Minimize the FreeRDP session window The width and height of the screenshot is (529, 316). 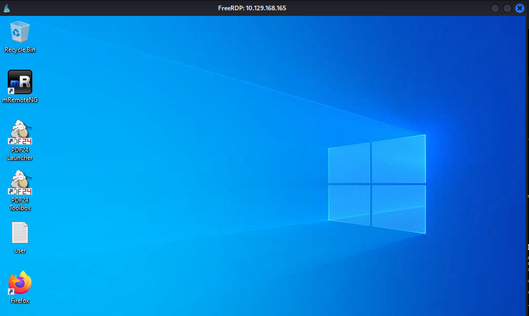pyautogui.click(x=495, y=8)
